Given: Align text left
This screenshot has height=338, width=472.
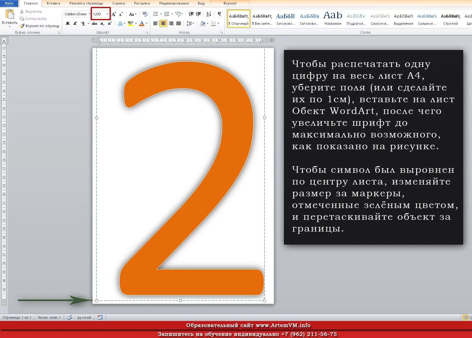Looking at the screenshot, I should 156,24.
